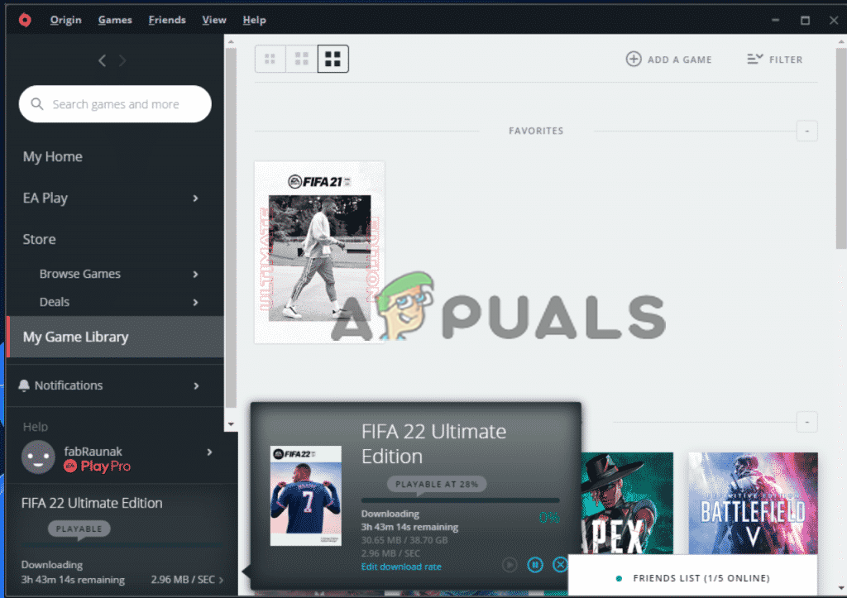
Task: Open the FIFA 21 game tile
Action: [319, 252]
